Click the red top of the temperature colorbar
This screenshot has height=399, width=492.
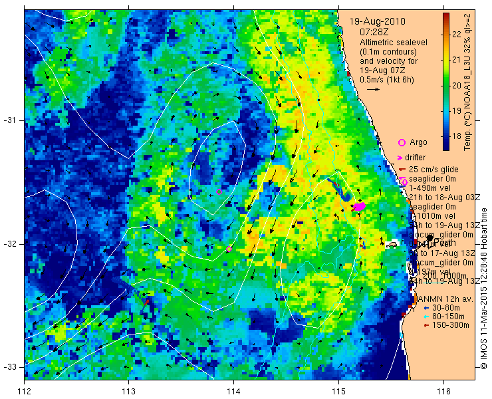coord(446,15)
